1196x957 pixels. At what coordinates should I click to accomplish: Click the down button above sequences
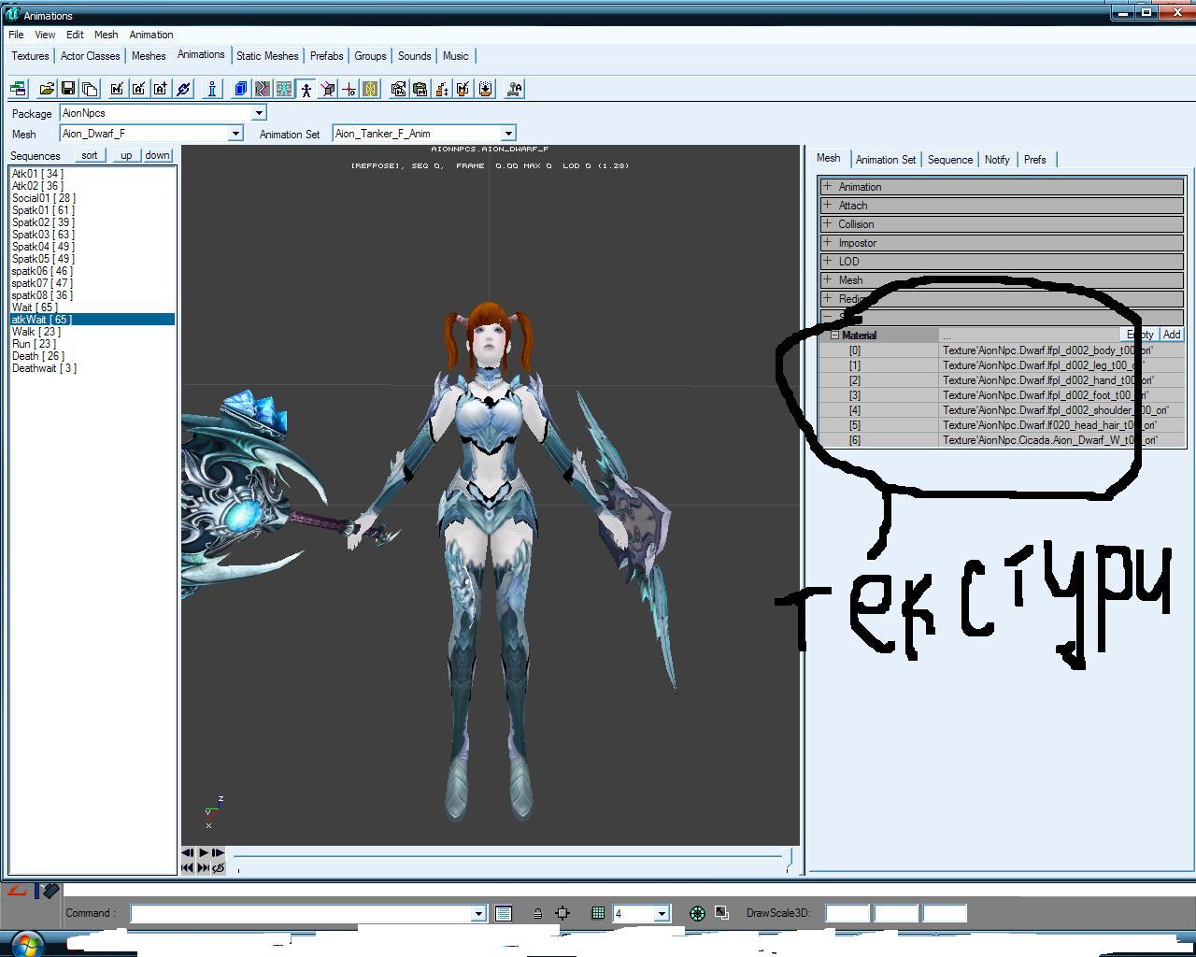pyautogui.click(x=157, y=155)
